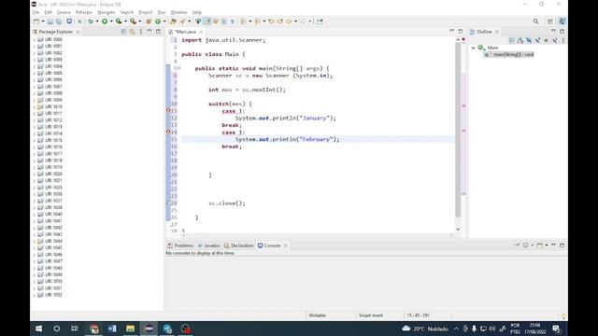Image resolution: width=598 pixels, height=336 pixels.
Task: Open the New file dropdown arrow
Action: click(43, 21)
